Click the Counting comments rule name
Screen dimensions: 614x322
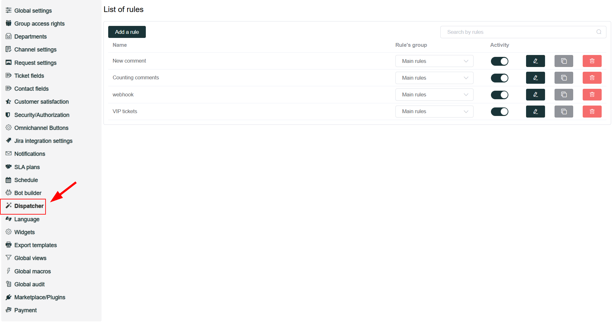click(x=136, y=77)
